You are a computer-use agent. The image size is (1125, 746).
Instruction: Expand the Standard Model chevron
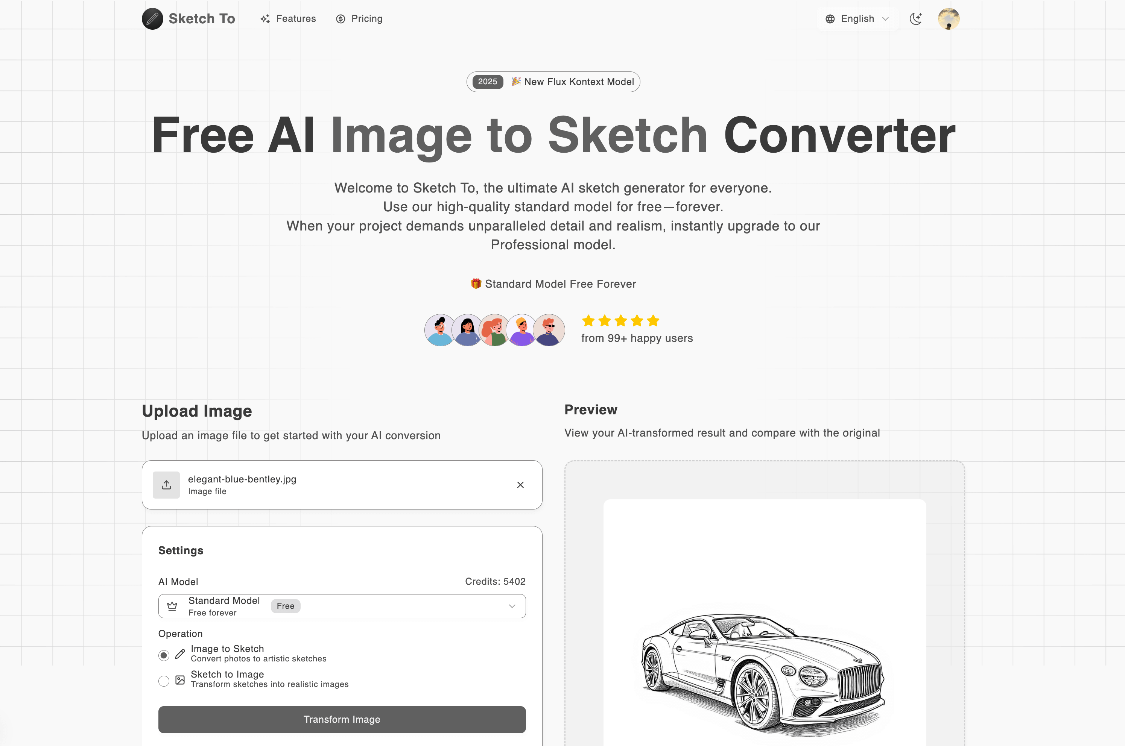click(512, 606)
